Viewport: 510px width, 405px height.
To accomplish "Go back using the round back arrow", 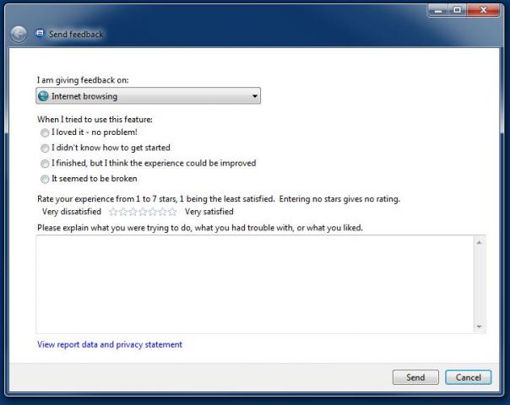I will 19,34.
